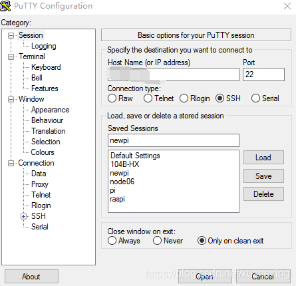The height and width of the screenshot is (286, 296).
Task: Select SSH connection type radio button
Action: click(x=220, y=98)
